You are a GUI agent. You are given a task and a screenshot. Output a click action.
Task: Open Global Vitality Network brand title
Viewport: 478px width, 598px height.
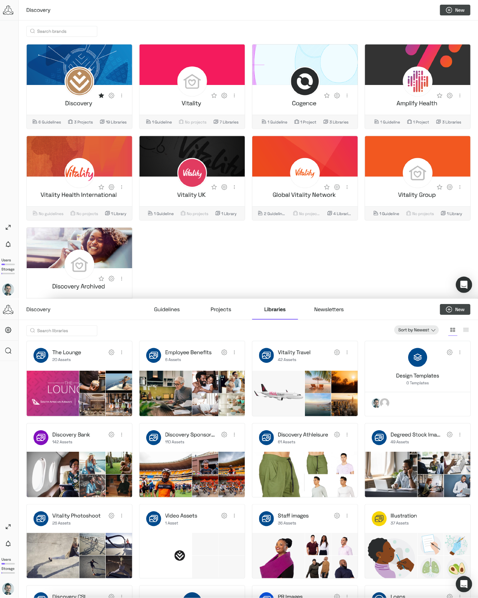click(x=304, y=195)
